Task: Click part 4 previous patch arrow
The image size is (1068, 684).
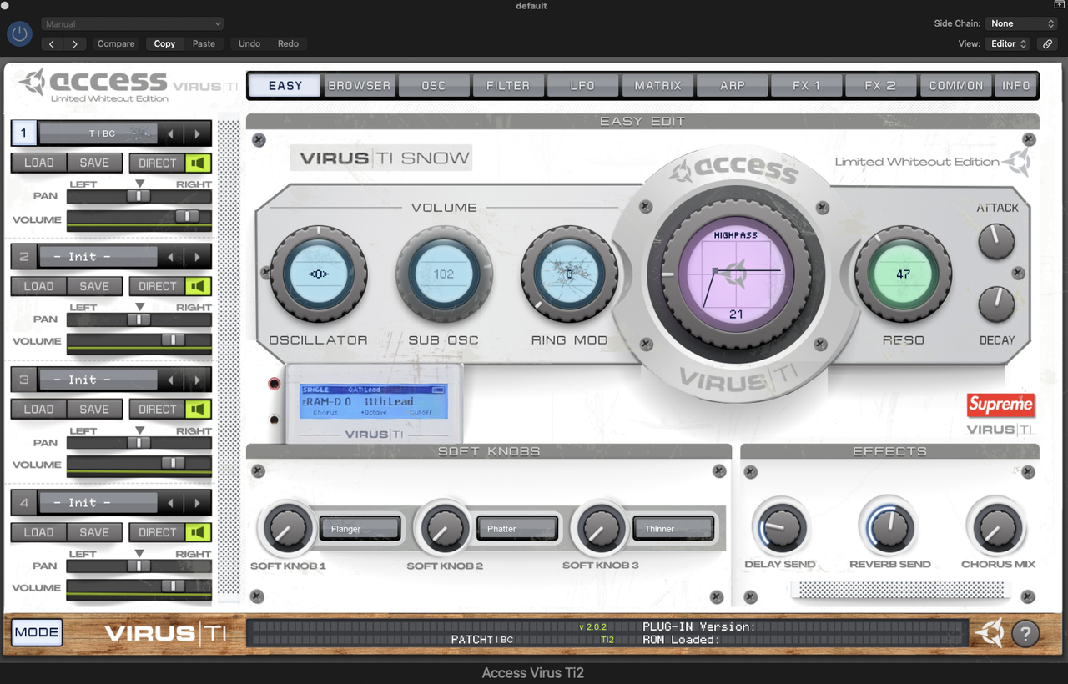Action: pyautogui.click(x=171, y=503)
